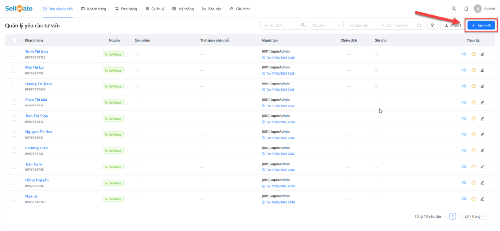Open customer link Trinh Thi Nhu
Screen dimensions: 500x231
[x=37, y=51]
